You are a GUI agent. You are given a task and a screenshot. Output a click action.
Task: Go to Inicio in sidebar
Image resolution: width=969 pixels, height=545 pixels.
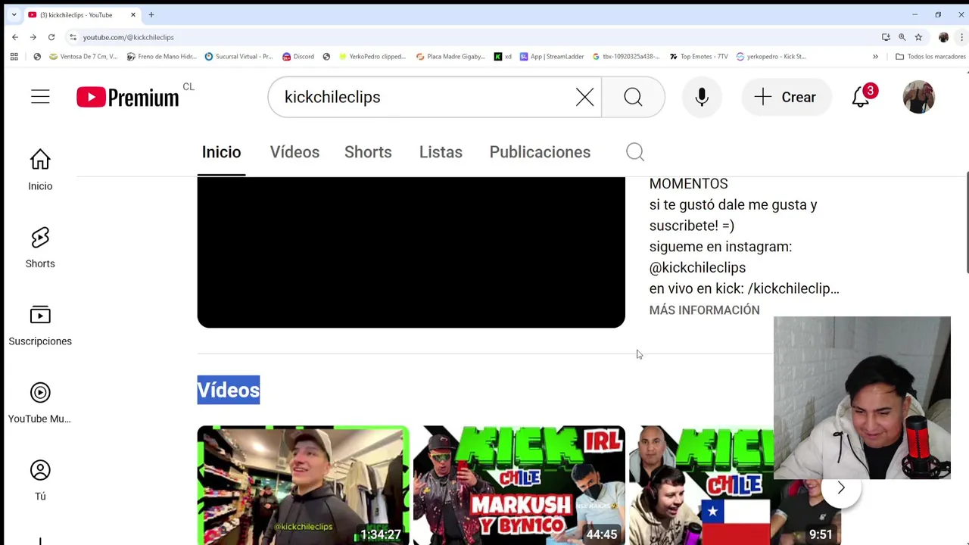40,170
